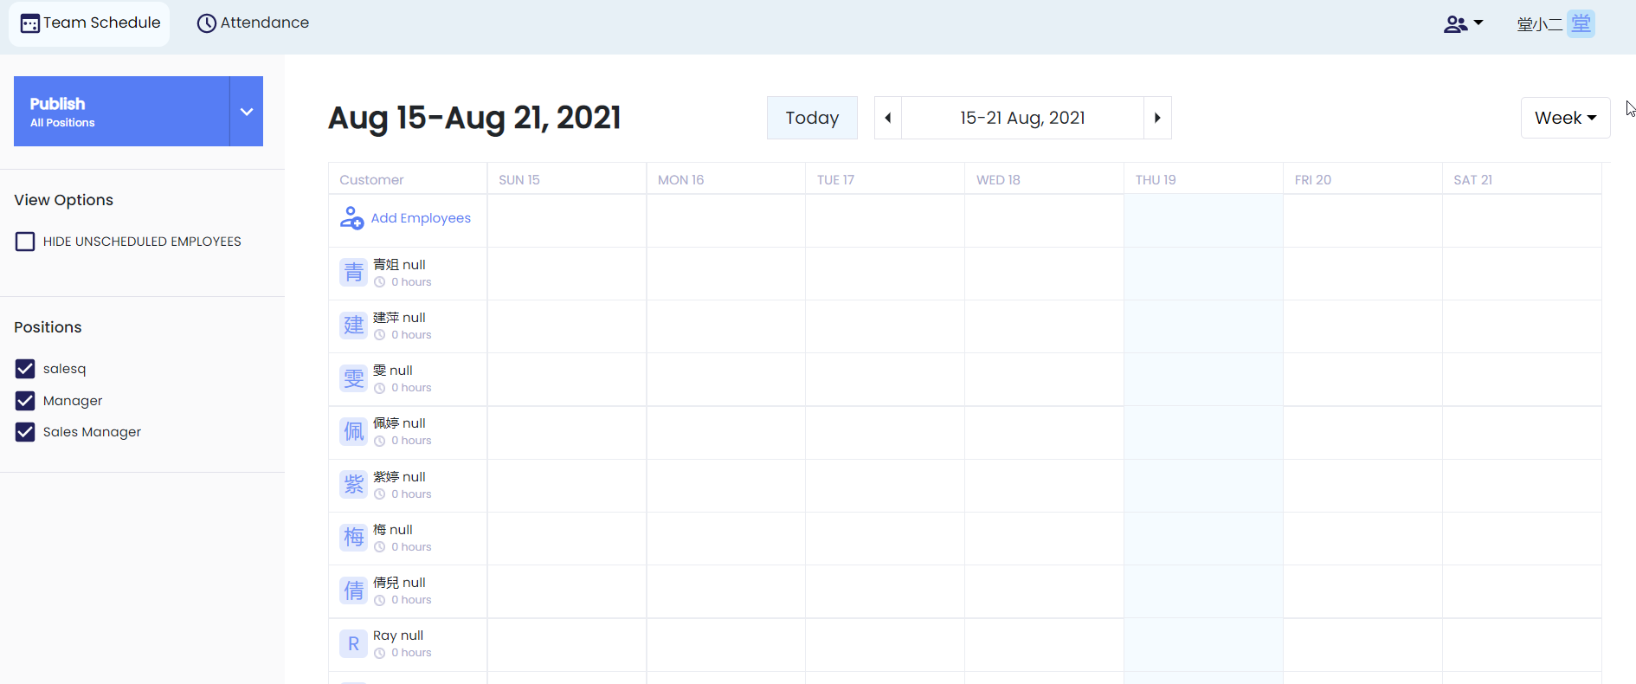Click the clock icon in Ray's hours
Screen dimensions: 1636x684
(379, 653)
